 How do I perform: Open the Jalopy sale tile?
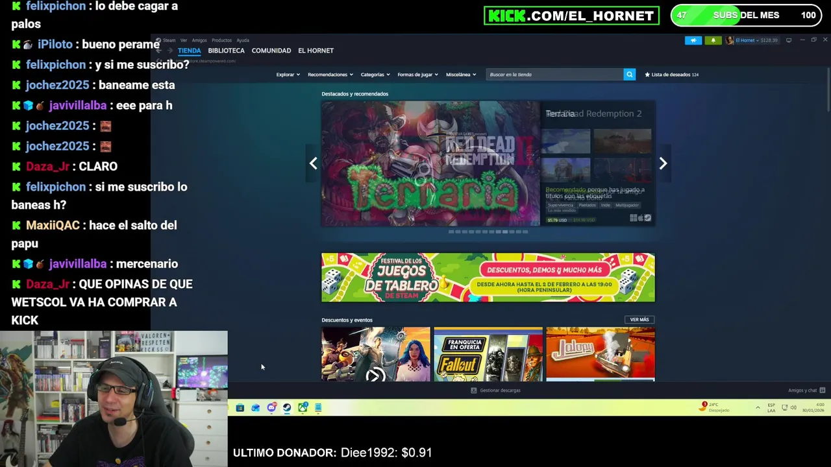(x=601, y=354)
